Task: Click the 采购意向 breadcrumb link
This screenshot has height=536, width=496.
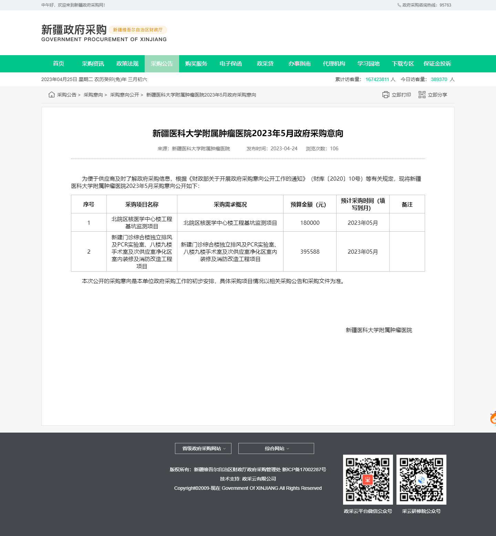Action: point(93,95)
